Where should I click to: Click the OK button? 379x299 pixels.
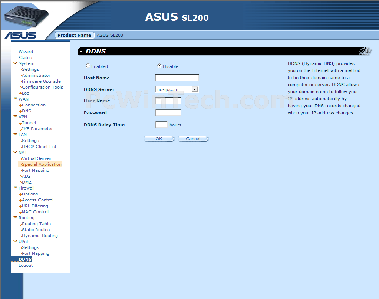tap(159, 139)
